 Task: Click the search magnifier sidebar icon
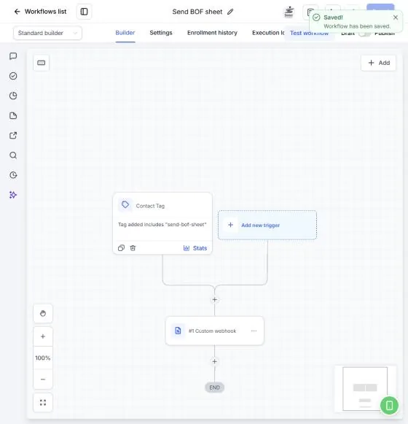pos(13,155)
